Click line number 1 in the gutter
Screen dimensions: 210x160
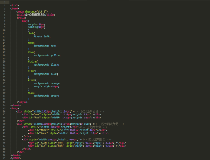(5, 2)
